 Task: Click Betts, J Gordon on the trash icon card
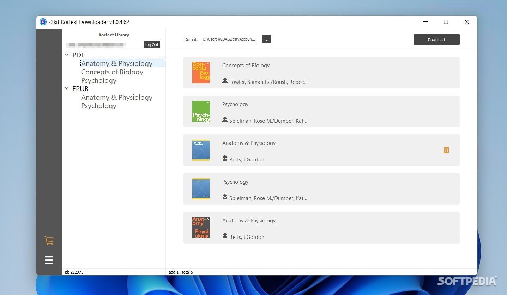[247, 160]
